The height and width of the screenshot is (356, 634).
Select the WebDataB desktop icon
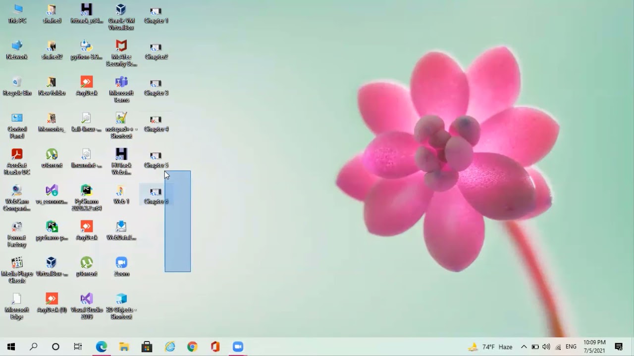121,230
